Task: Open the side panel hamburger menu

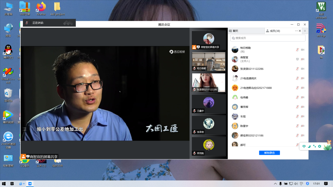Action: point(305,31)
